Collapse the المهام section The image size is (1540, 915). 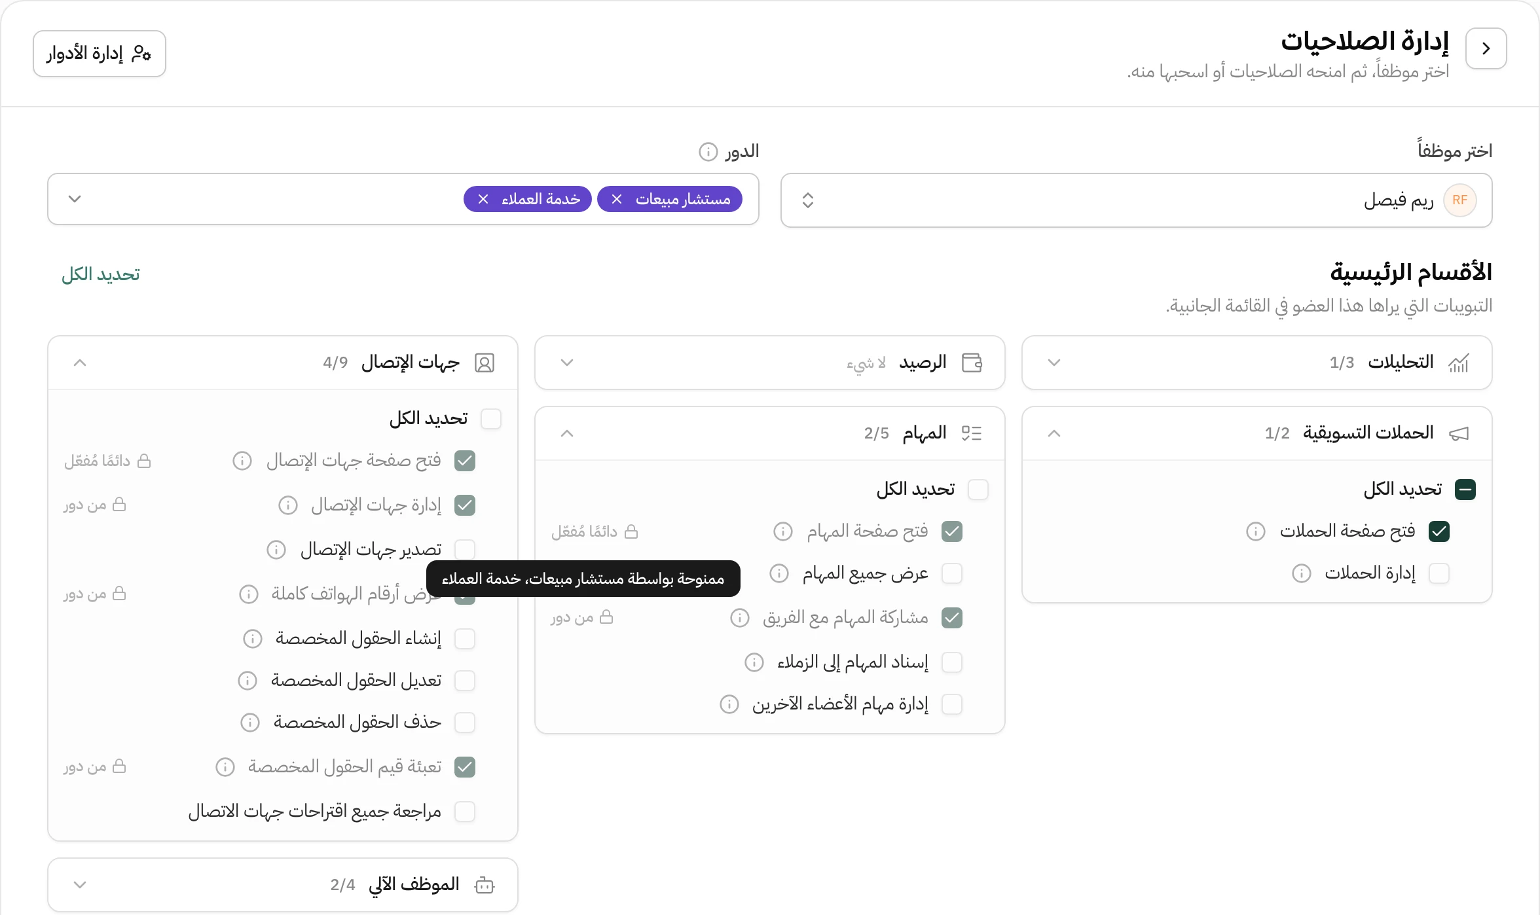coord(567,433)
